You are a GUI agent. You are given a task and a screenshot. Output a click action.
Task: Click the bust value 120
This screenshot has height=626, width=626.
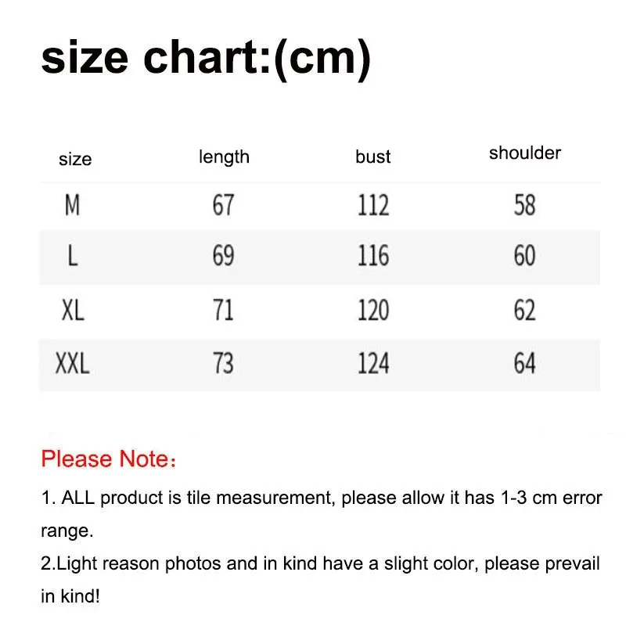click(x=373, y=311)
